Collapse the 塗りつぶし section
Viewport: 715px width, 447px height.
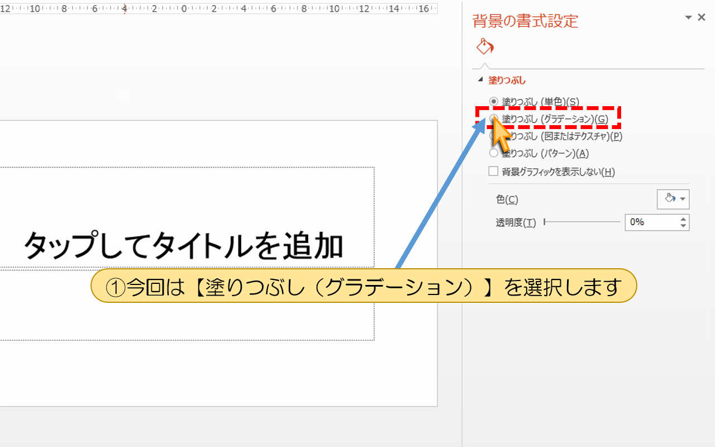click(480, 80)
